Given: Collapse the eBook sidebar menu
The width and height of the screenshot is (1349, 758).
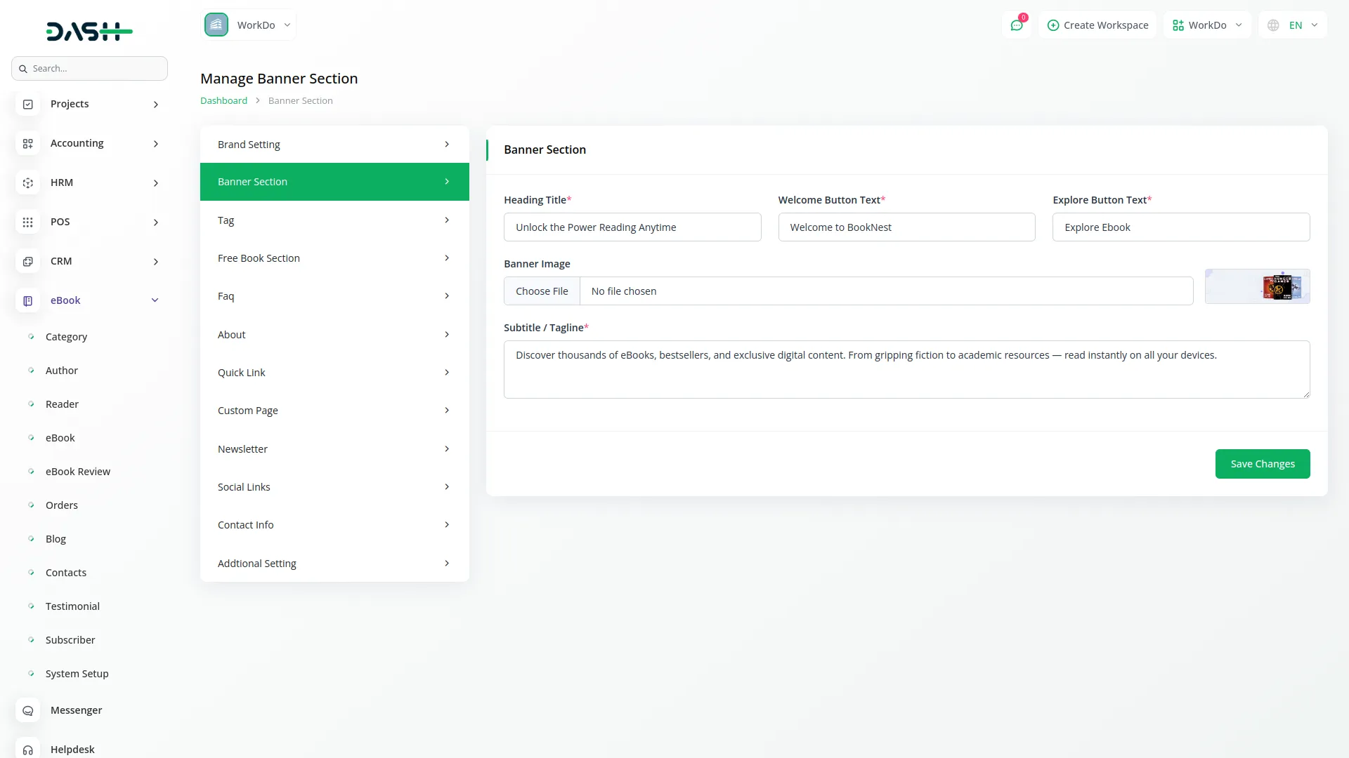Looking at the screenshot, I should 155,300.
